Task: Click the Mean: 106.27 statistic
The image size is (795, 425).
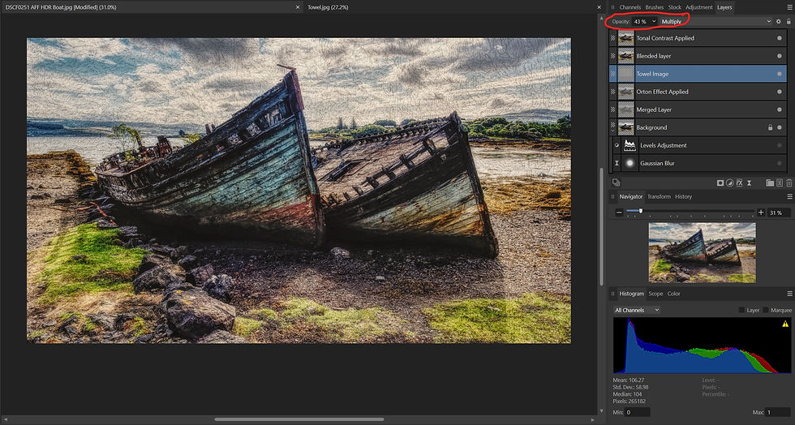Action: tap(628, 380)
